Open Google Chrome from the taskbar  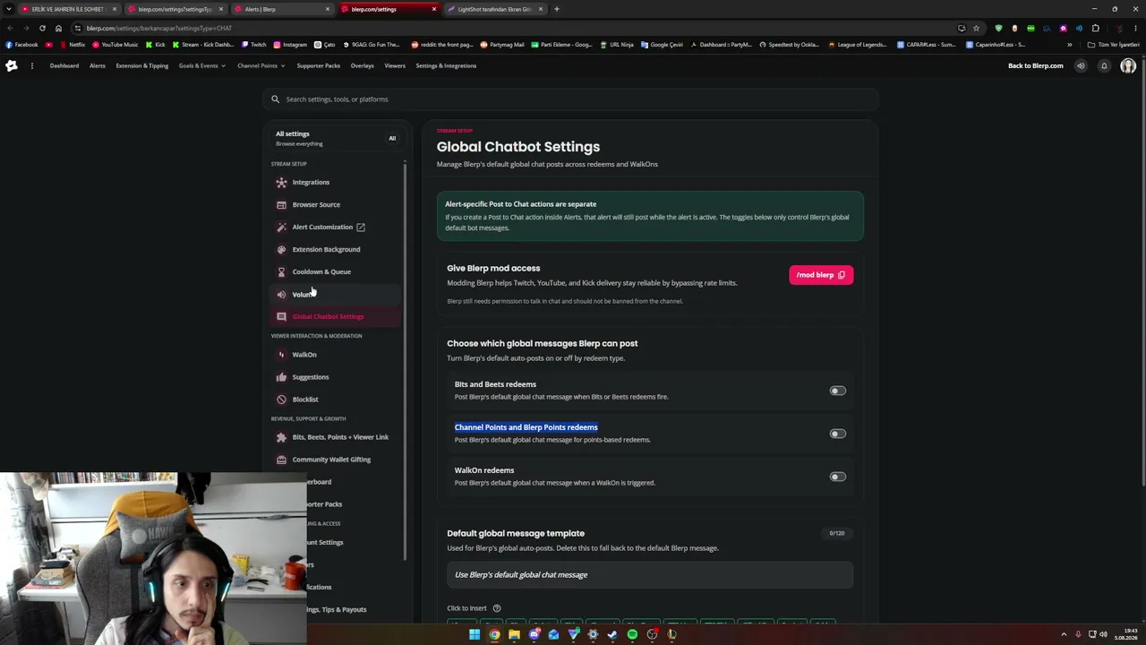494,635
